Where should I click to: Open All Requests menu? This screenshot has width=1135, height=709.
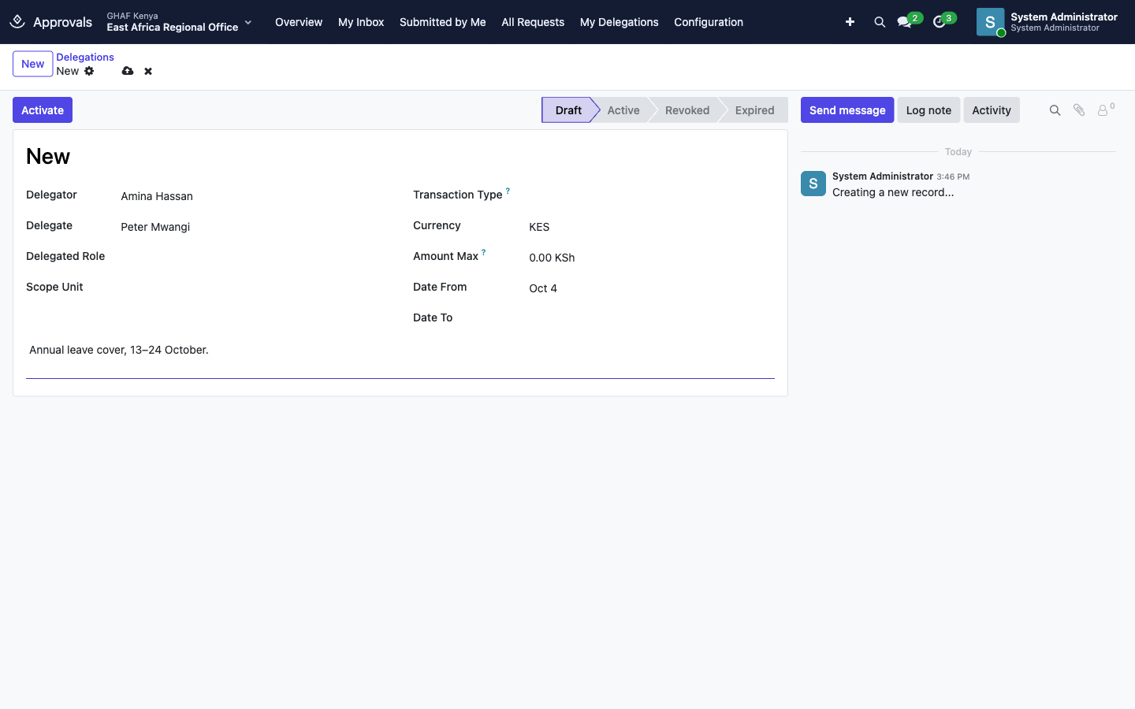tap(533, 22)
